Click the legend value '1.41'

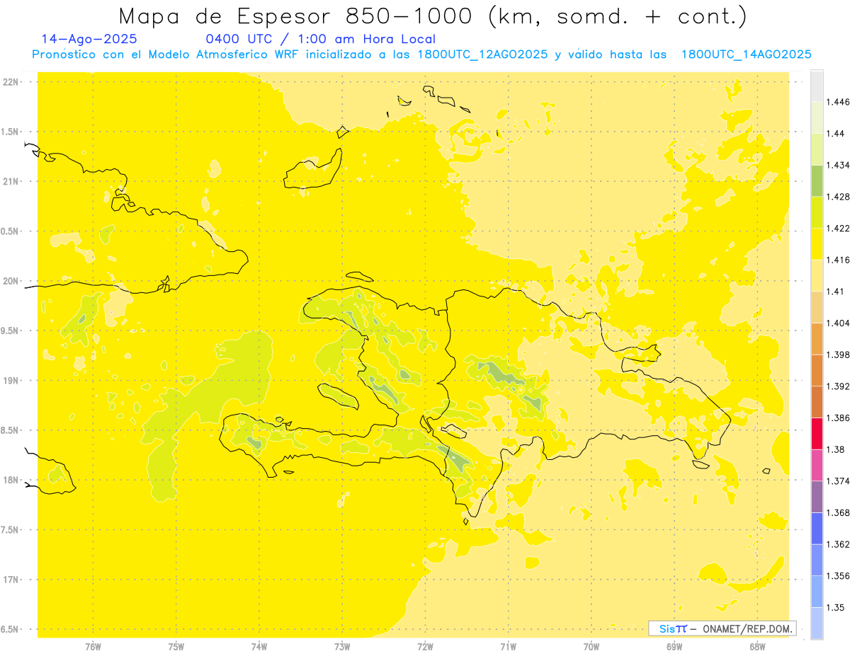pyautogui.click(x=836, y=292)
